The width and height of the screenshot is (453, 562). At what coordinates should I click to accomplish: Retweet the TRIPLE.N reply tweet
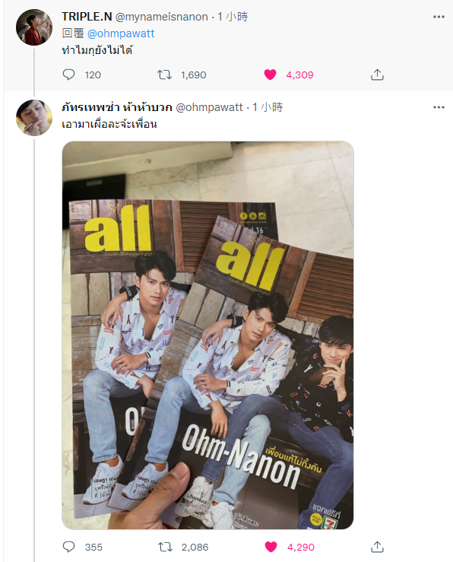click(164, 75)
